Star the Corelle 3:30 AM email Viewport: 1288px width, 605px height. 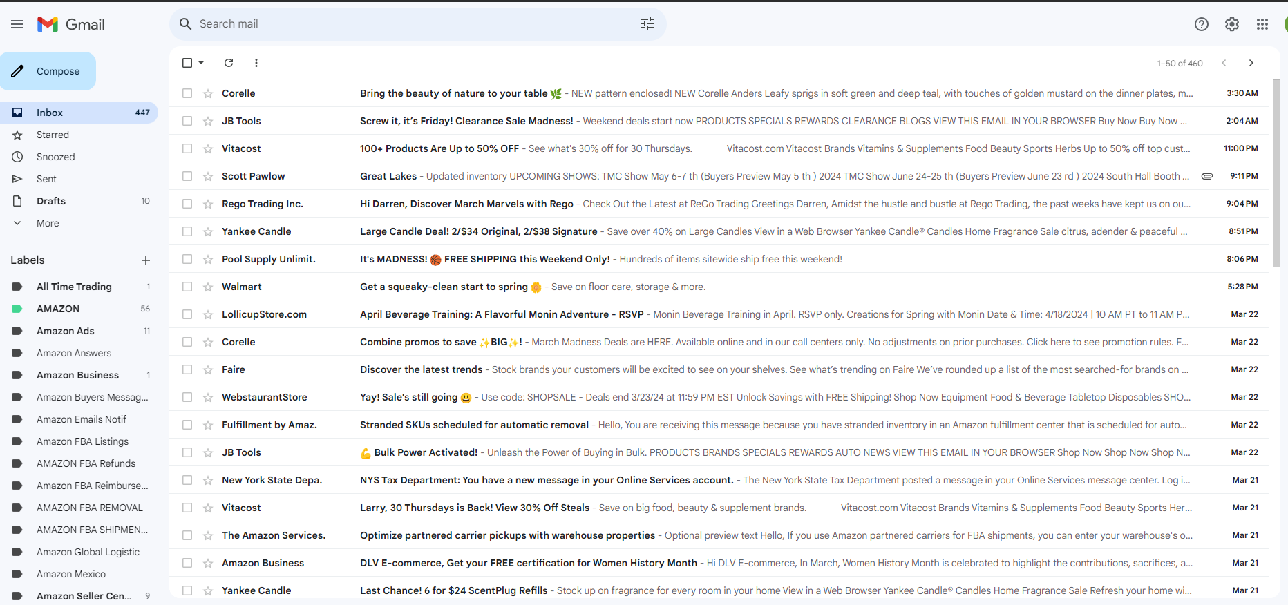coord(208,93)
